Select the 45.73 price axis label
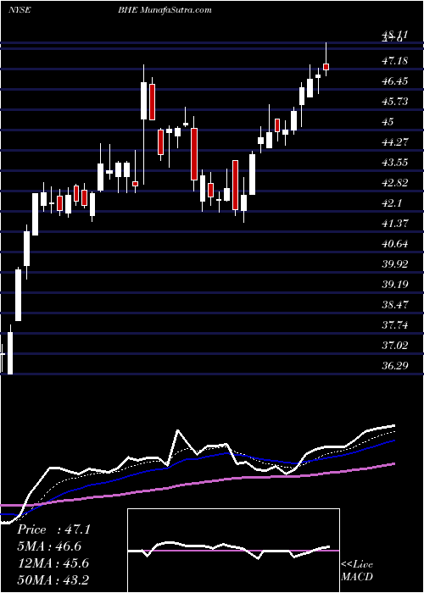 click(395, 102)
